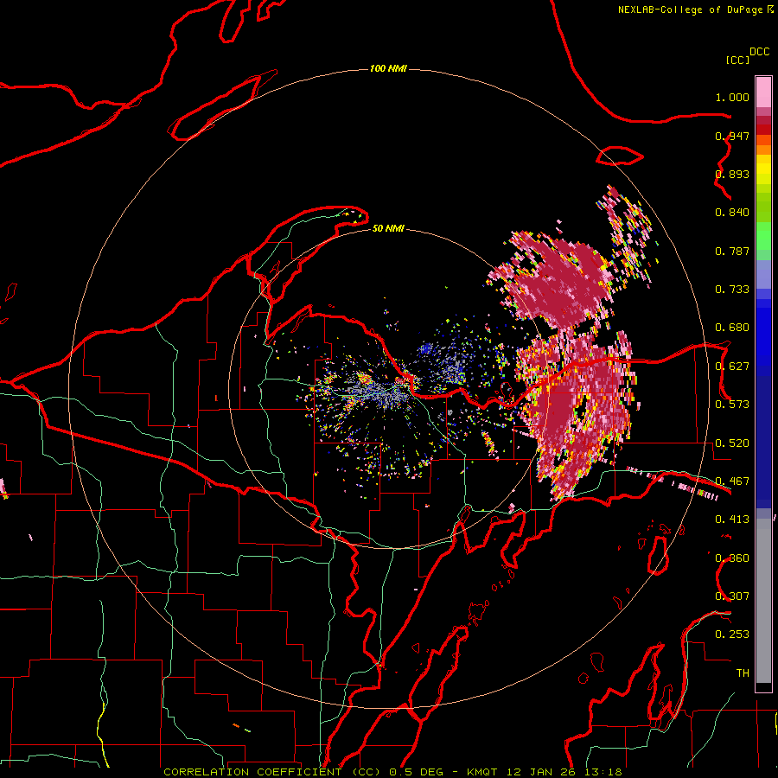
Task: Click the NEXLAB-College of DuPage label
Action: point(690,10)
